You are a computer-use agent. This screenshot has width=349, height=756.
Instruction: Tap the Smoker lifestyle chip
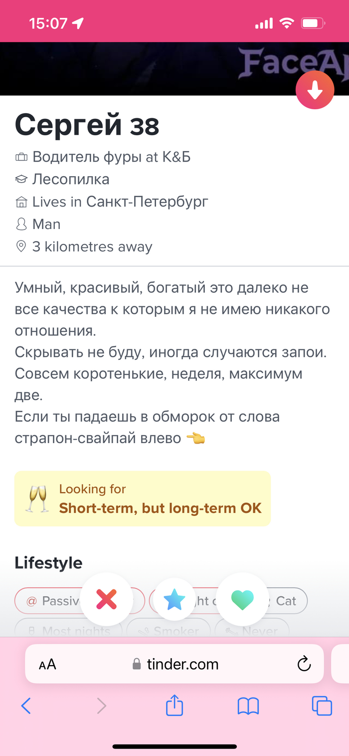click(170, 631)
